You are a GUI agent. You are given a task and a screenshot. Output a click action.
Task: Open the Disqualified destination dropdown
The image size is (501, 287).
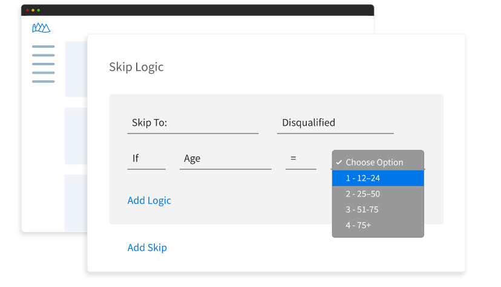point(335,123)
